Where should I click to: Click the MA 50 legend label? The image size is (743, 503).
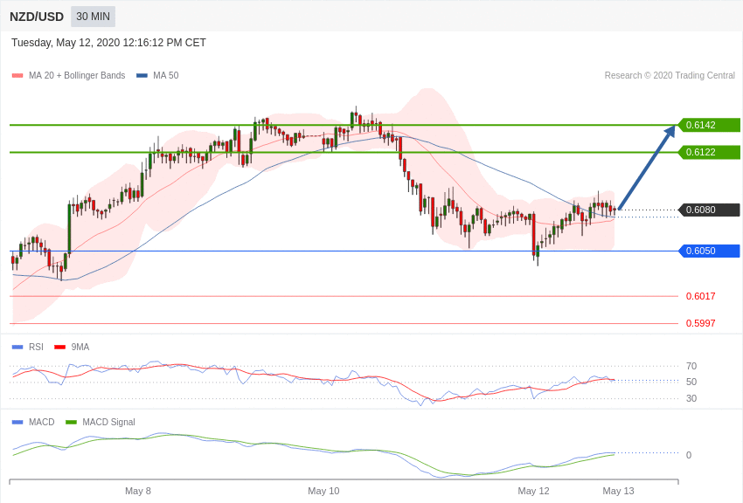click(x=165, y=75)
